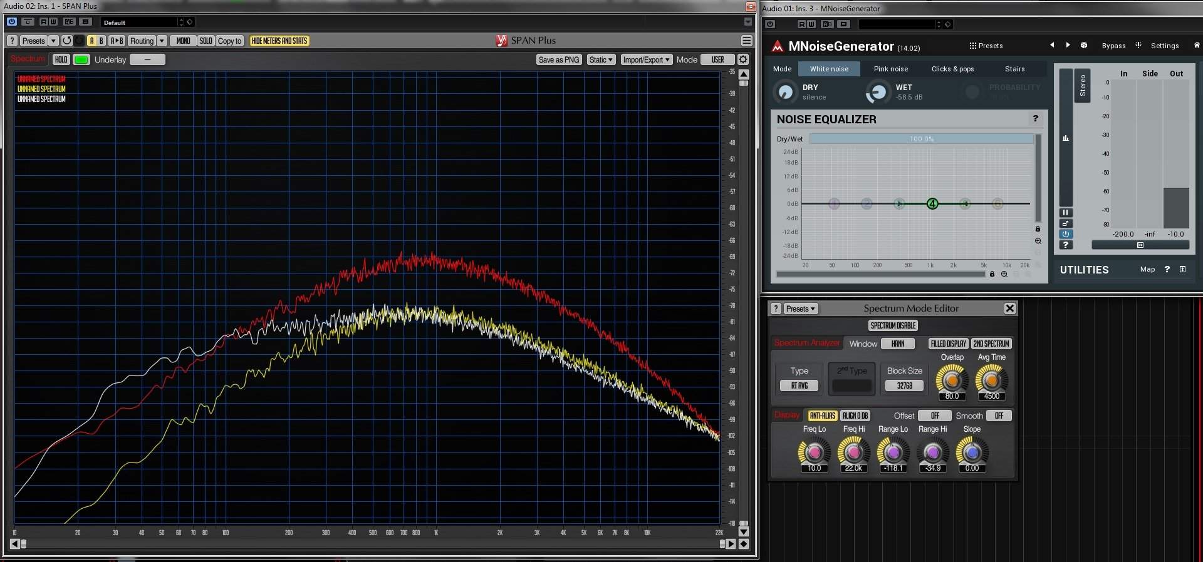Open the Static dropdown in SPAN
1203x562 pixels.
pos(601,59)
